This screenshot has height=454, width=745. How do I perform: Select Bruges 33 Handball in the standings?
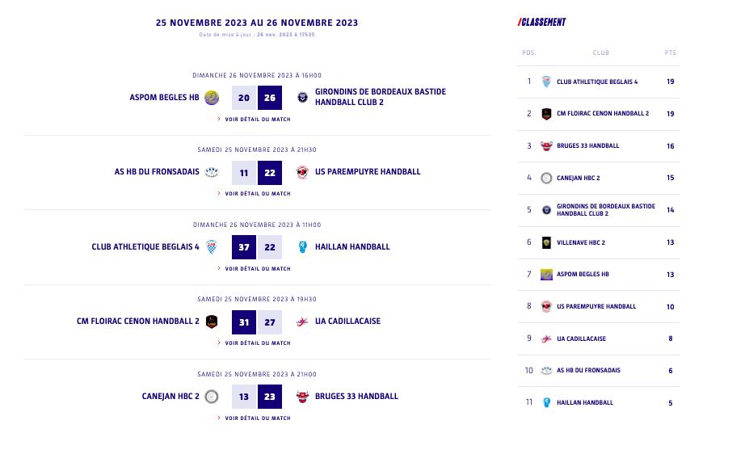[587, 146]
